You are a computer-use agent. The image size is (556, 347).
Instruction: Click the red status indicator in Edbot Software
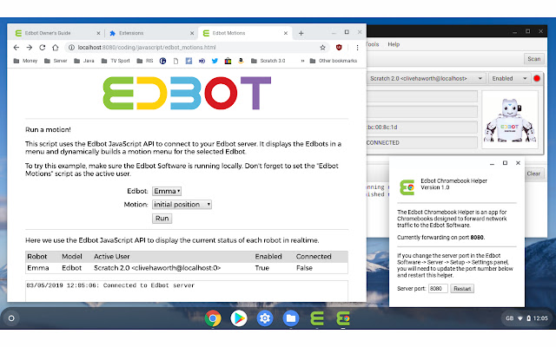[537, 79]
